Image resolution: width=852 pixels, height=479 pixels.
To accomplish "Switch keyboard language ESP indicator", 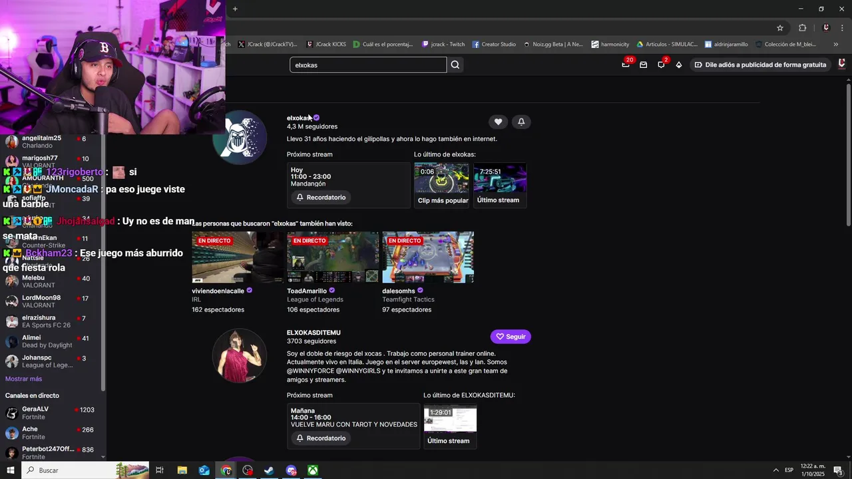I will click(x=789, y=470).
